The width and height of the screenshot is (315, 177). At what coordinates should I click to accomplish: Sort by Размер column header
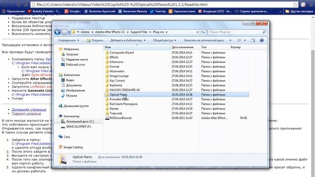(x=239, y=47)
